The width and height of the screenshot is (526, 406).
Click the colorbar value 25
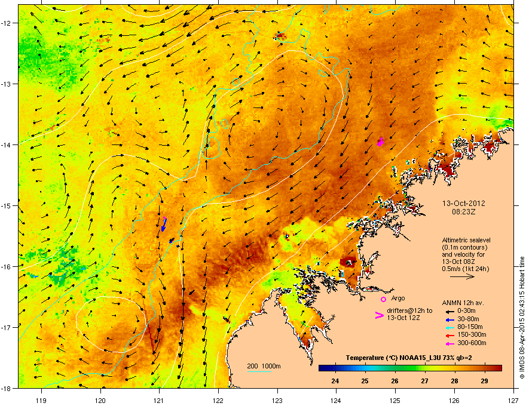point(365,381)
